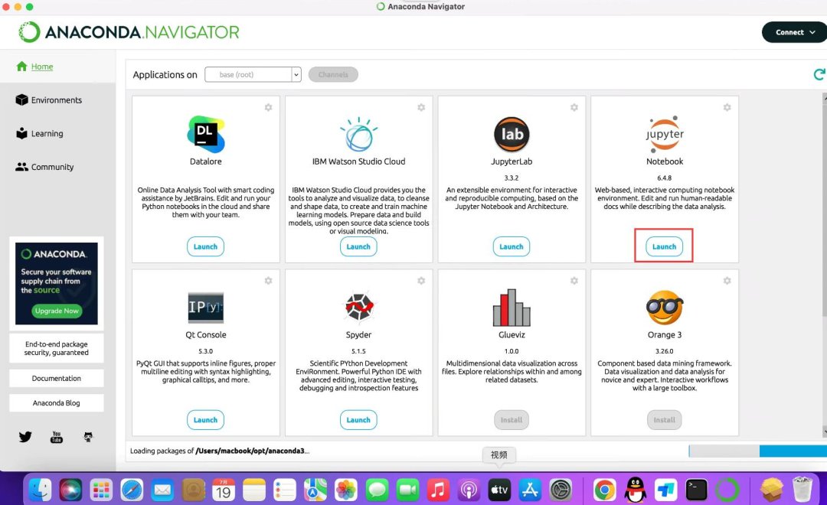Open Spyder gear options
This screenshot has height=505, width=827.
pyautogui.click(x=421, y=281)
